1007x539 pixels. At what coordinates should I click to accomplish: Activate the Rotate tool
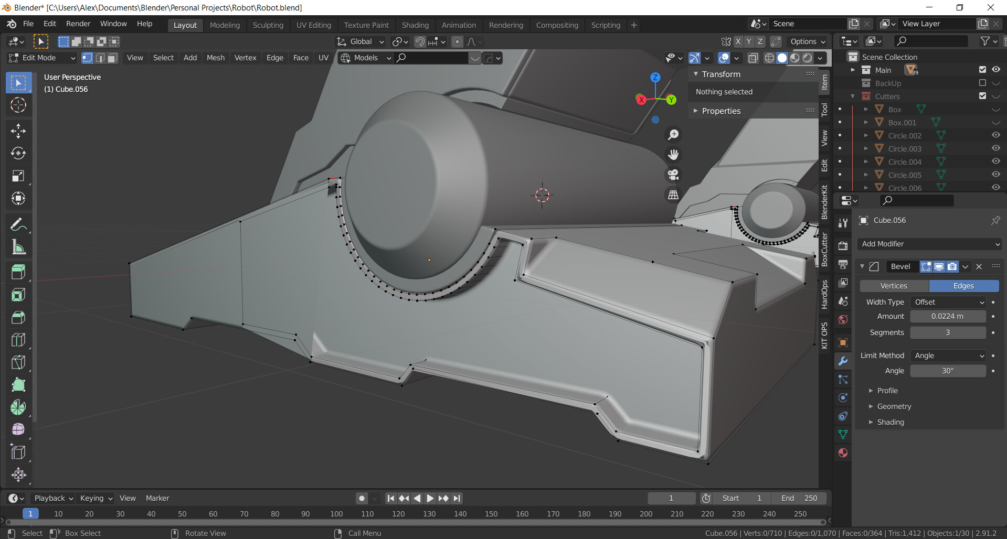pos(18,153)
